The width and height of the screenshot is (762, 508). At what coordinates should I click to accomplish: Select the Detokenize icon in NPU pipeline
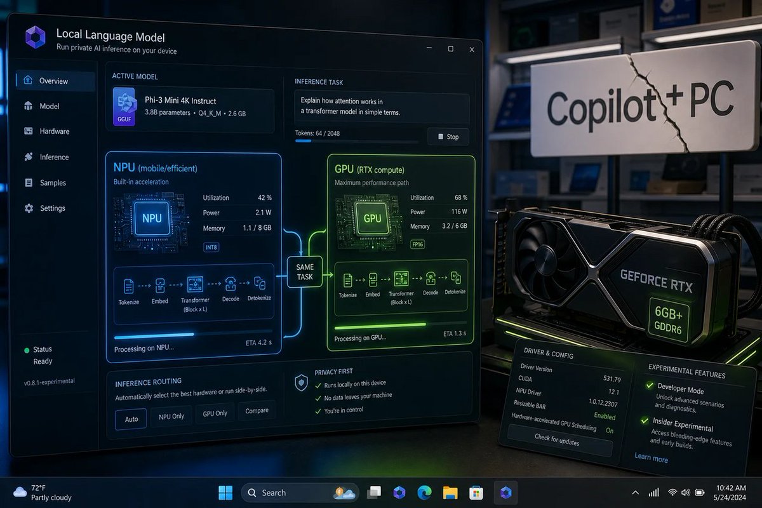tap(260, 283)
